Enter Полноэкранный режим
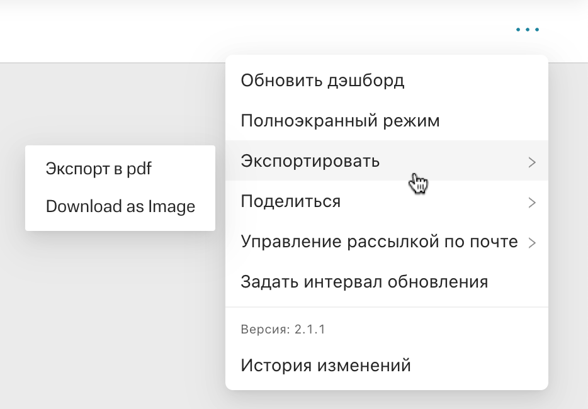 340,121
